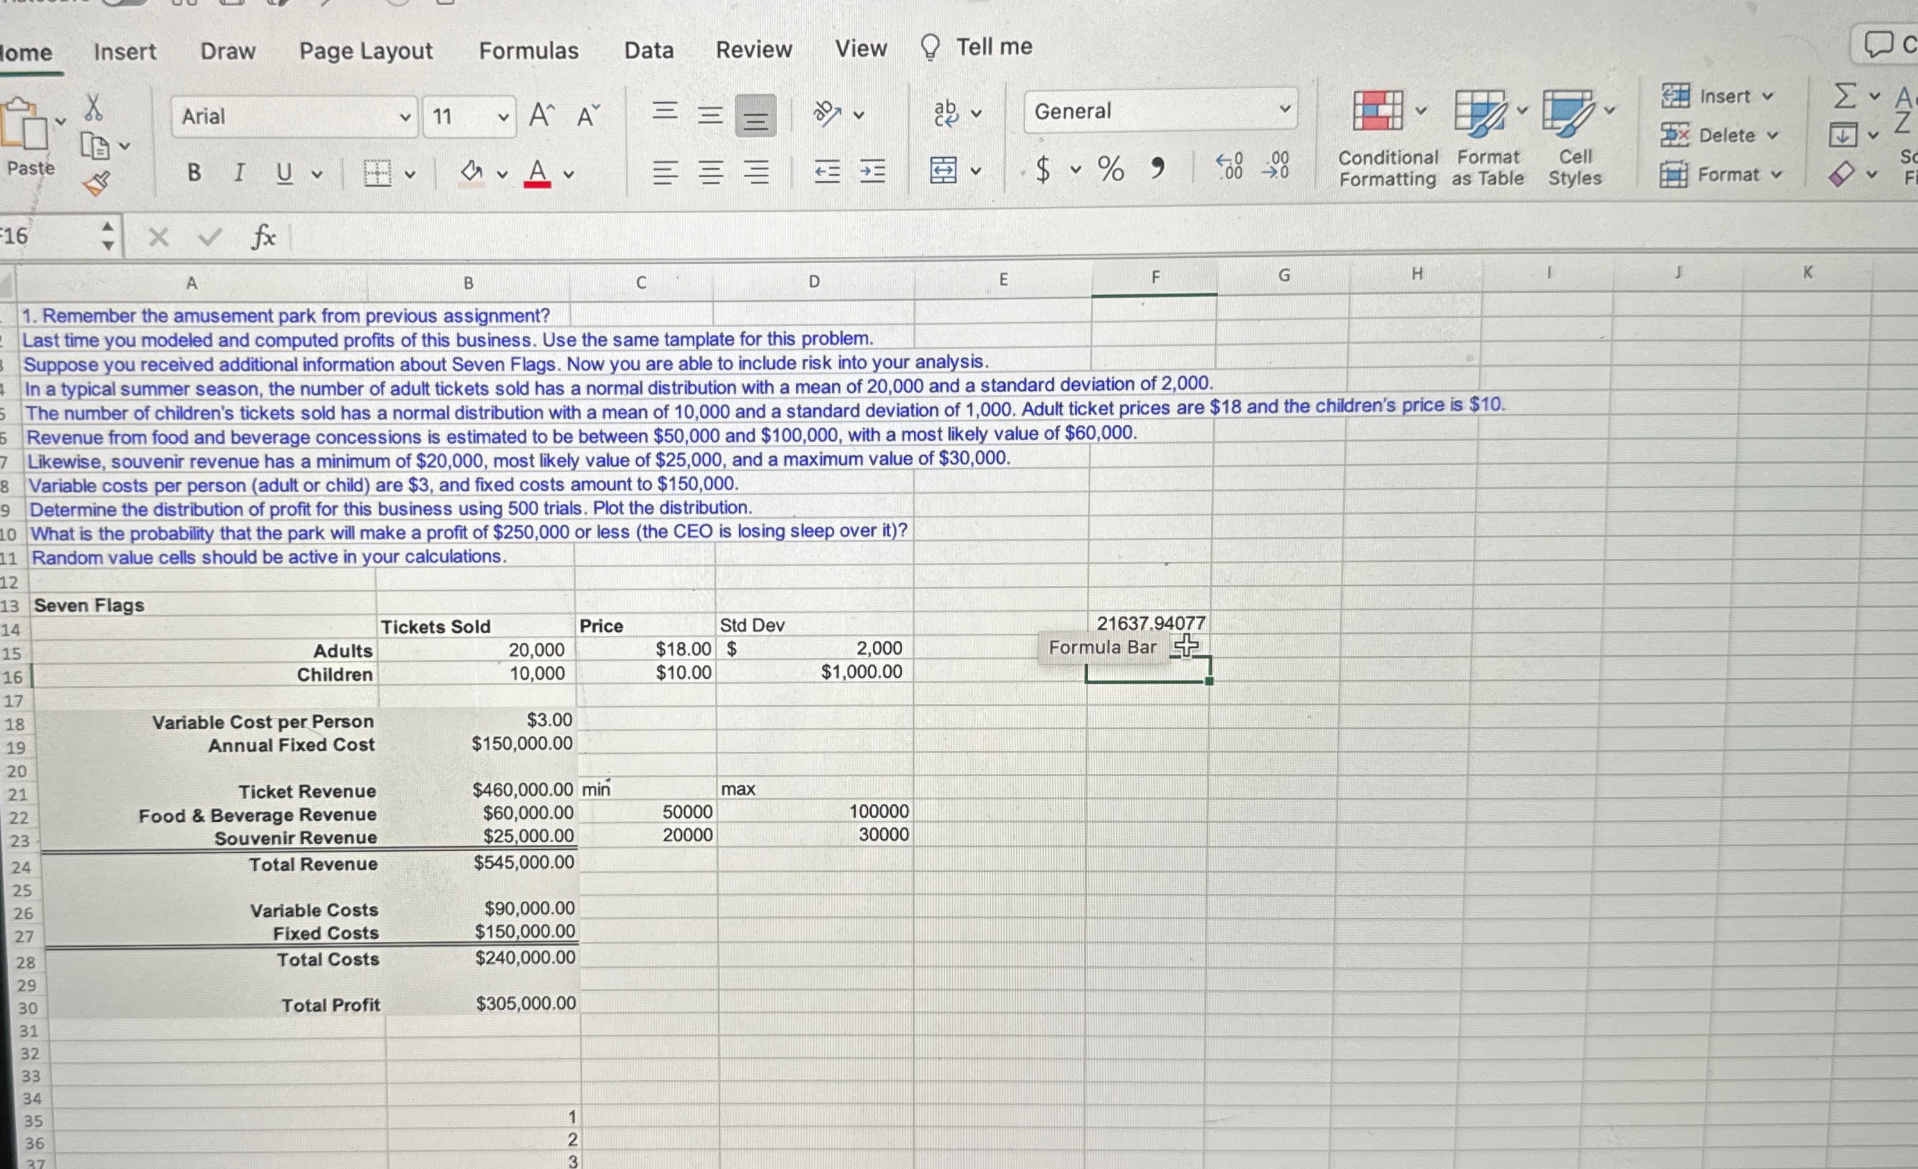The height and width of the screenshot is (1169, 1918).
Task: Click the Cut scissors icon
Action: (x=94, y=108)
